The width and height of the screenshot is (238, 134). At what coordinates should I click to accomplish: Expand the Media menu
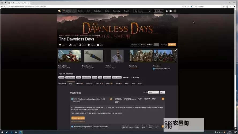[108, 11]
